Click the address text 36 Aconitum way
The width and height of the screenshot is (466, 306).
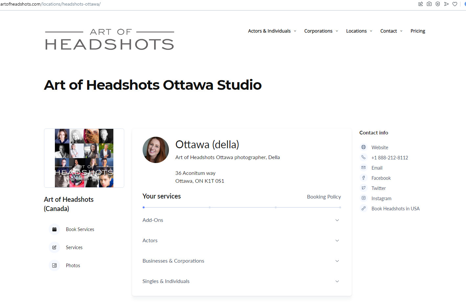tap(195, 173)
